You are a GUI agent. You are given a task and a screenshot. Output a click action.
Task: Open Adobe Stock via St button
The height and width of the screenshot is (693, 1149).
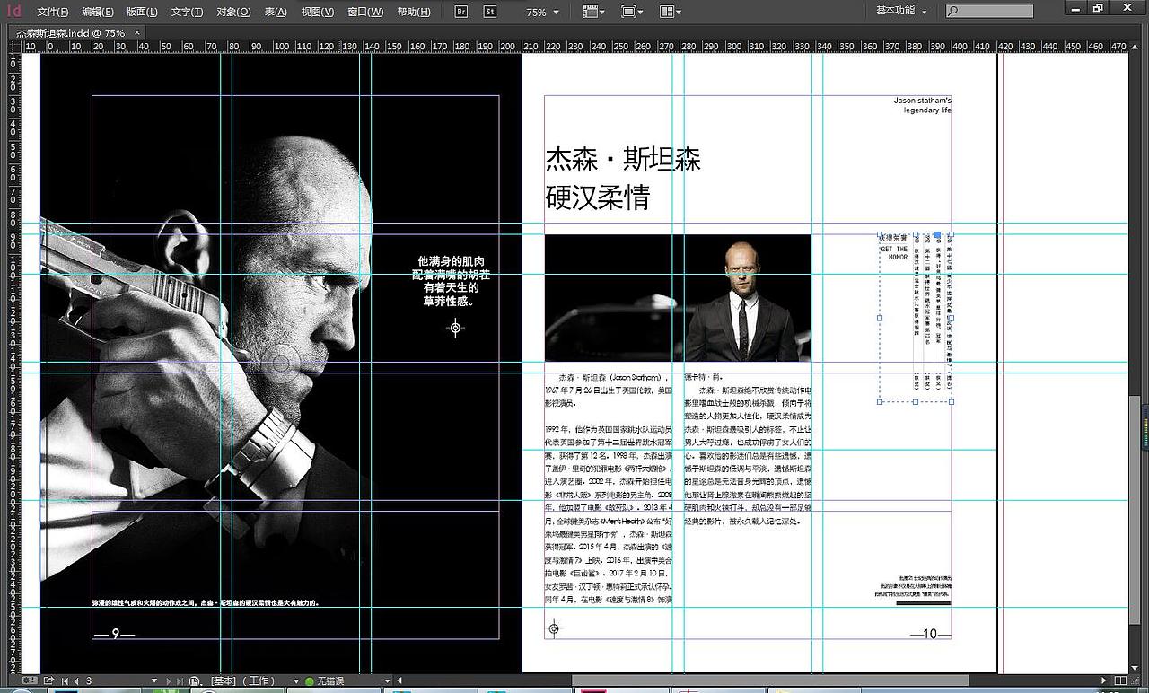click(x=489, y=12)
